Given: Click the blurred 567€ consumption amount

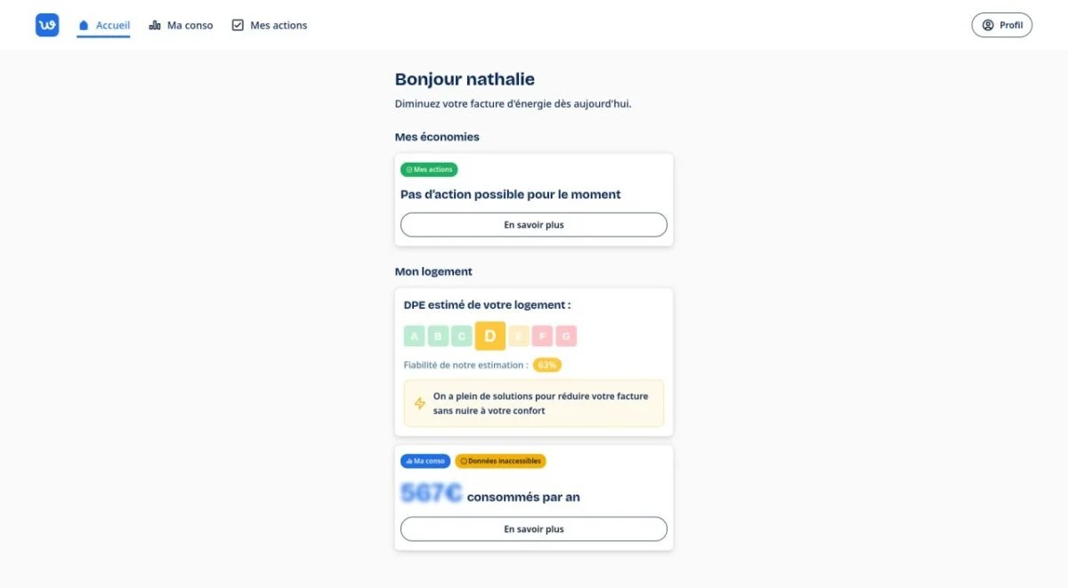Looking at the screenshot, I should point(432,494).
